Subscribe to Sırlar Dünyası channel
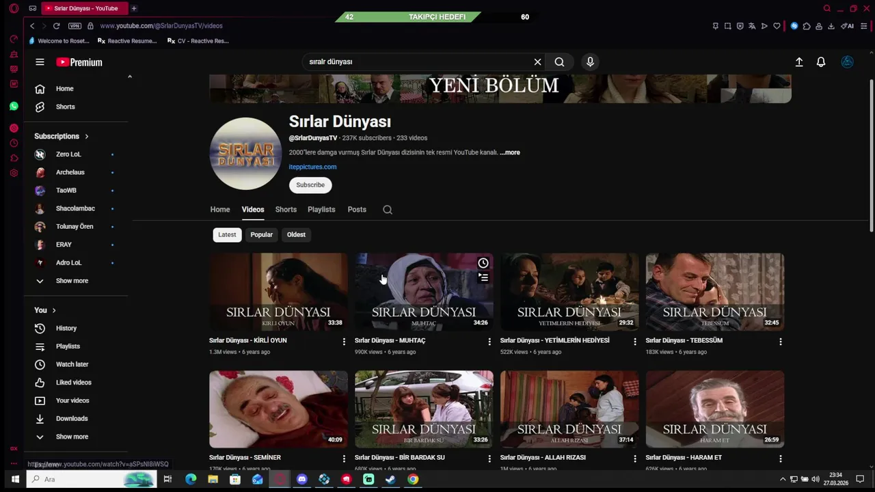 [310, 185]
